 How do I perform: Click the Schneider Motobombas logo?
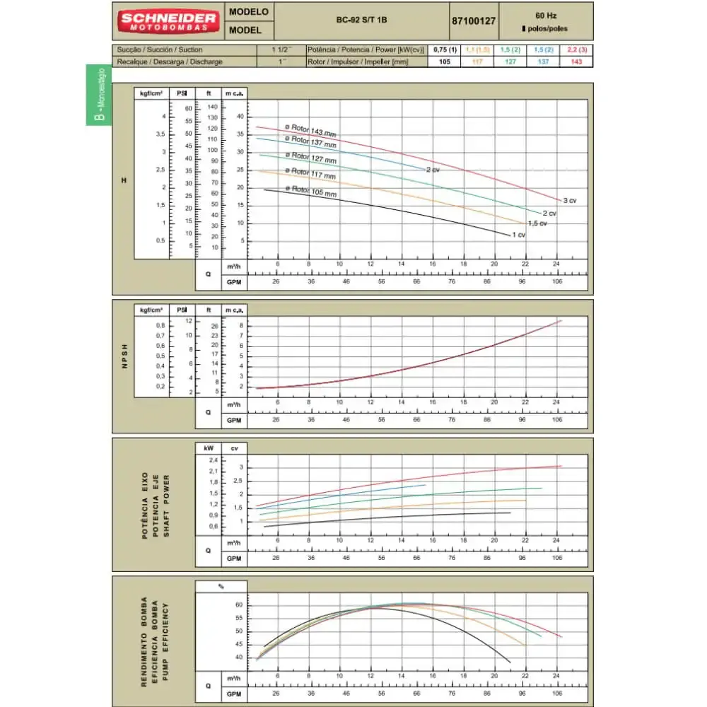(x=168, y=22)
